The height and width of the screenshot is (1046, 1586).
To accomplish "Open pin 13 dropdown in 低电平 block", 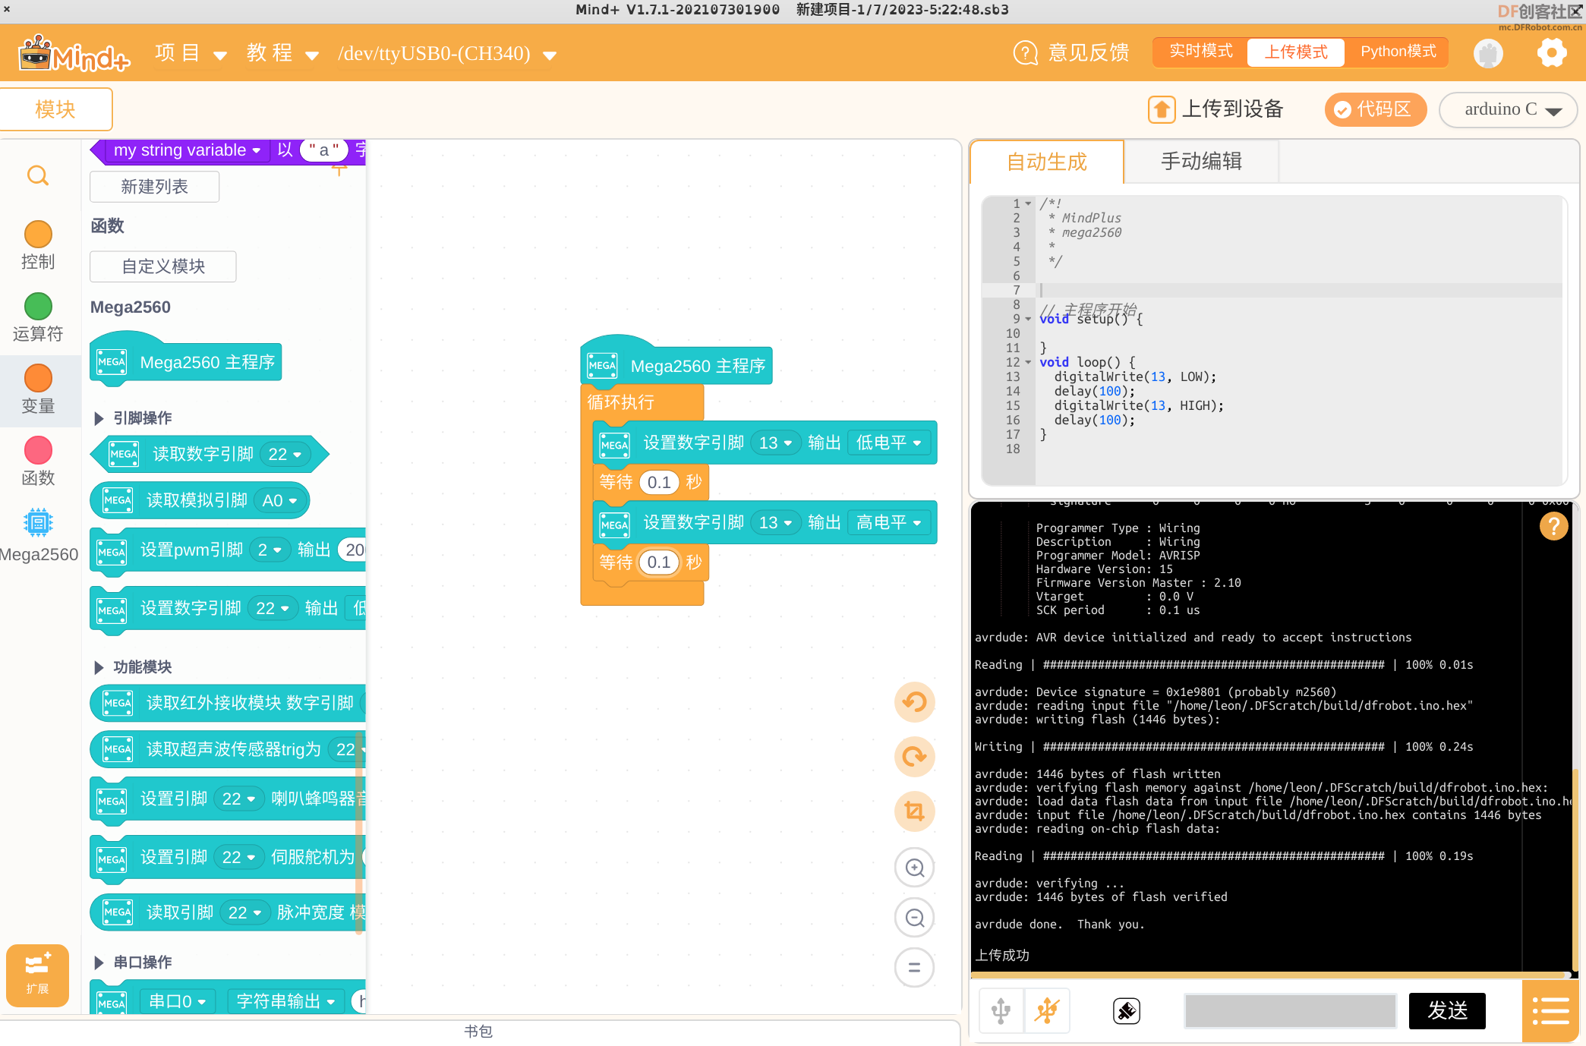I will (775, 443).
